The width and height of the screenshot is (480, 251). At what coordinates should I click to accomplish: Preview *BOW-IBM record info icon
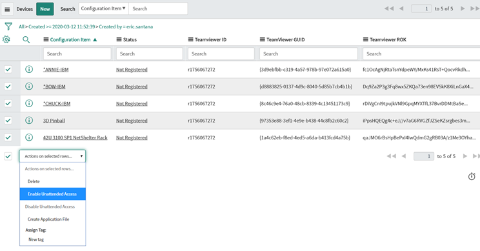[x=29, y=86]
